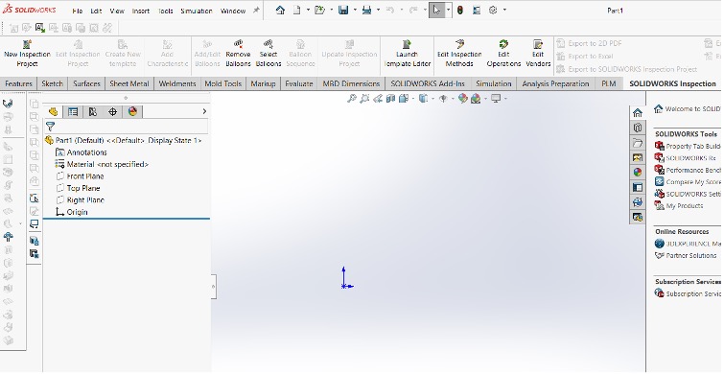Screen dimensions: 724x374
Task: Click the Home icon in the top toolbar
Action: click(x=280, y=11)
